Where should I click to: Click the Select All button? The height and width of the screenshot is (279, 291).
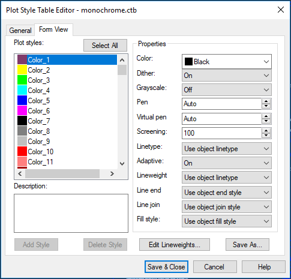(105, 46)
